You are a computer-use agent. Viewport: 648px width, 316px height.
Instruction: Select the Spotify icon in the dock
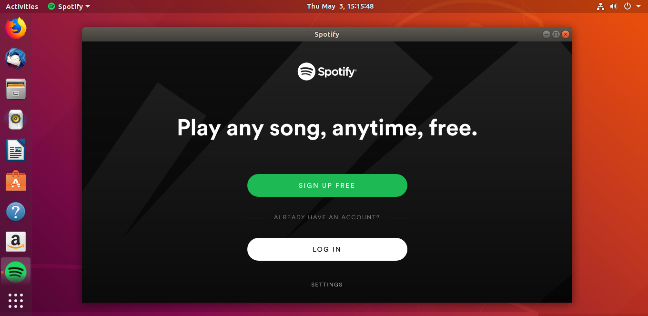pos(16,273)
